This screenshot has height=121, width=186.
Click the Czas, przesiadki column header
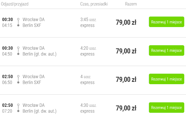click(x=93, y=4)
